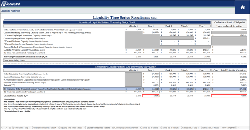Select red-outlined 74.80% total potential capacity cell
The height and width of the screenshot is (130, 250).
point(229,96)
